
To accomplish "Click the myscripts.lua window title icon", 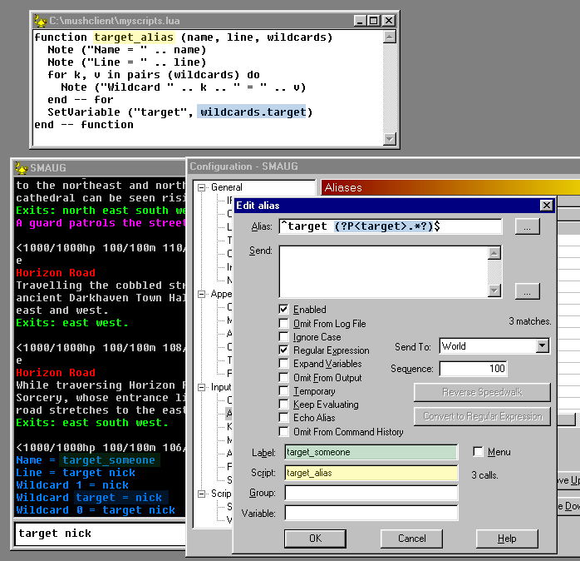I will (39, 20).
